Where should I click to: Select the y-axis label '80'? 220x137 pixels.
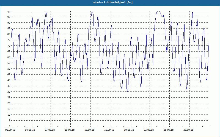[x=9, y=34]
